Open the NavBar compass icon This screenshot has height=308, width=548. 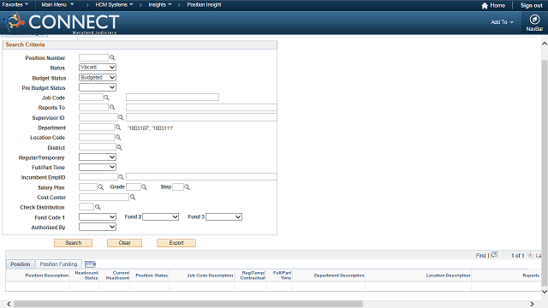[x=534, y=20]
